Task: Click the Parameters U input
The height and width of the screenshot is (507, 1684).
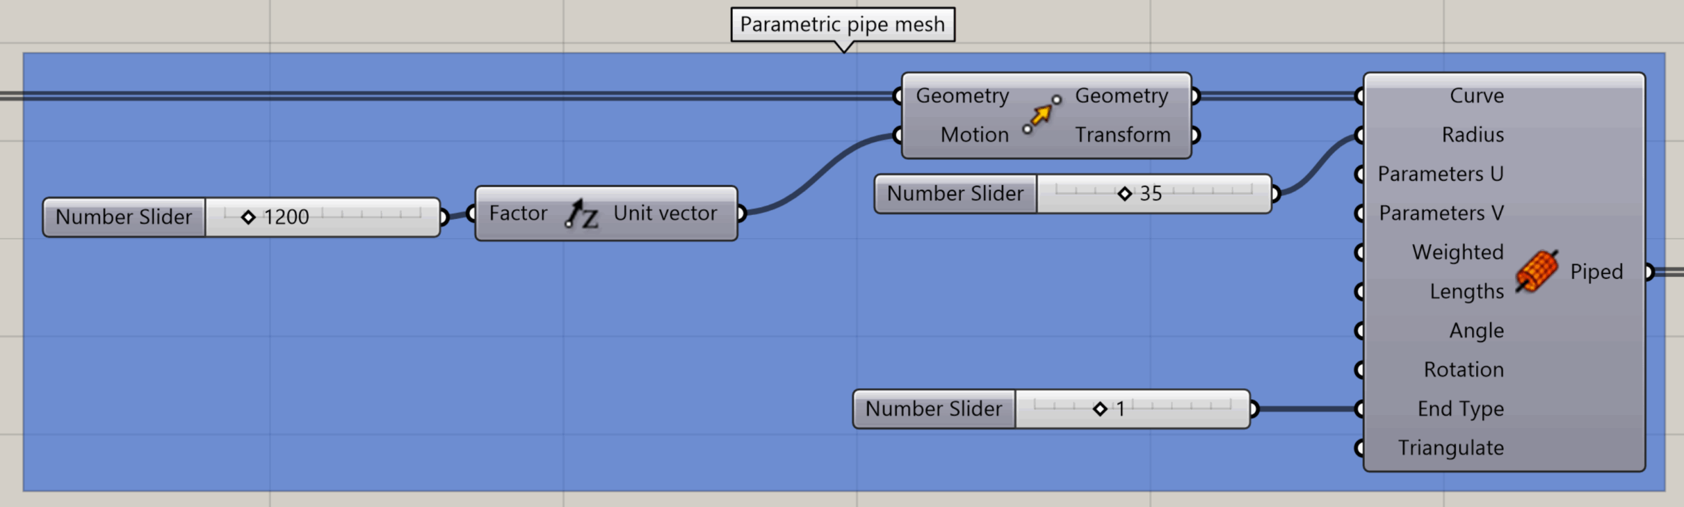Action: pos(1440,174)
